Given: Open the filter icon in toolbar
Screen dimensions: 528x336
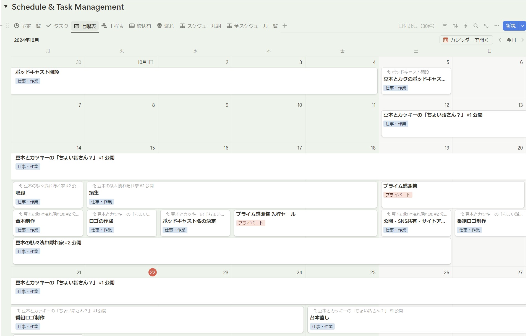Looking at the screenshot, I should (x=445, y=26).
